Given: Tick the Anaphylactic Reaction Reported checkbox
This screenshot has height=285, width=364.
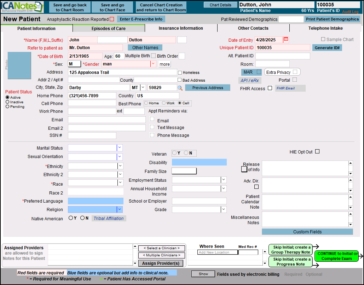Looking at the screenshot, I should 112,19.
